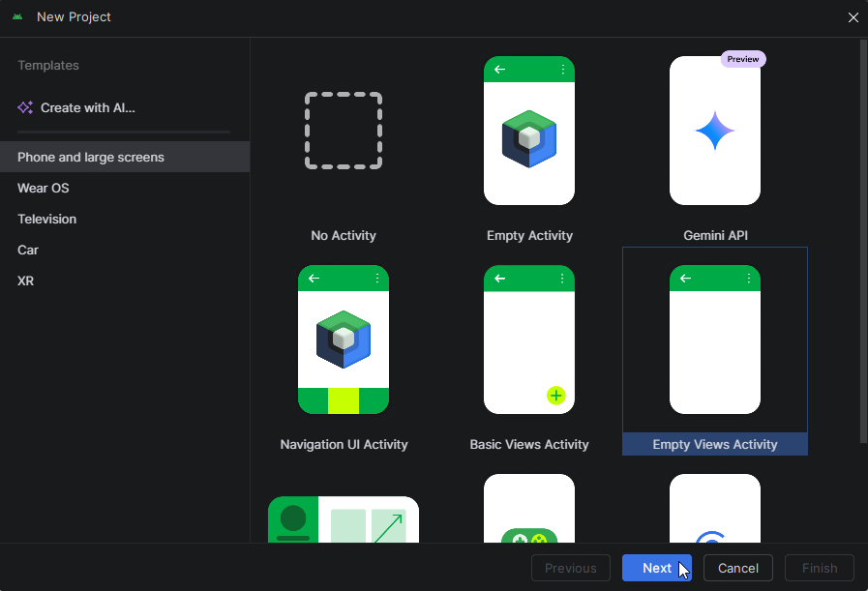Click the Cancel button

click(x=738, y=568)
